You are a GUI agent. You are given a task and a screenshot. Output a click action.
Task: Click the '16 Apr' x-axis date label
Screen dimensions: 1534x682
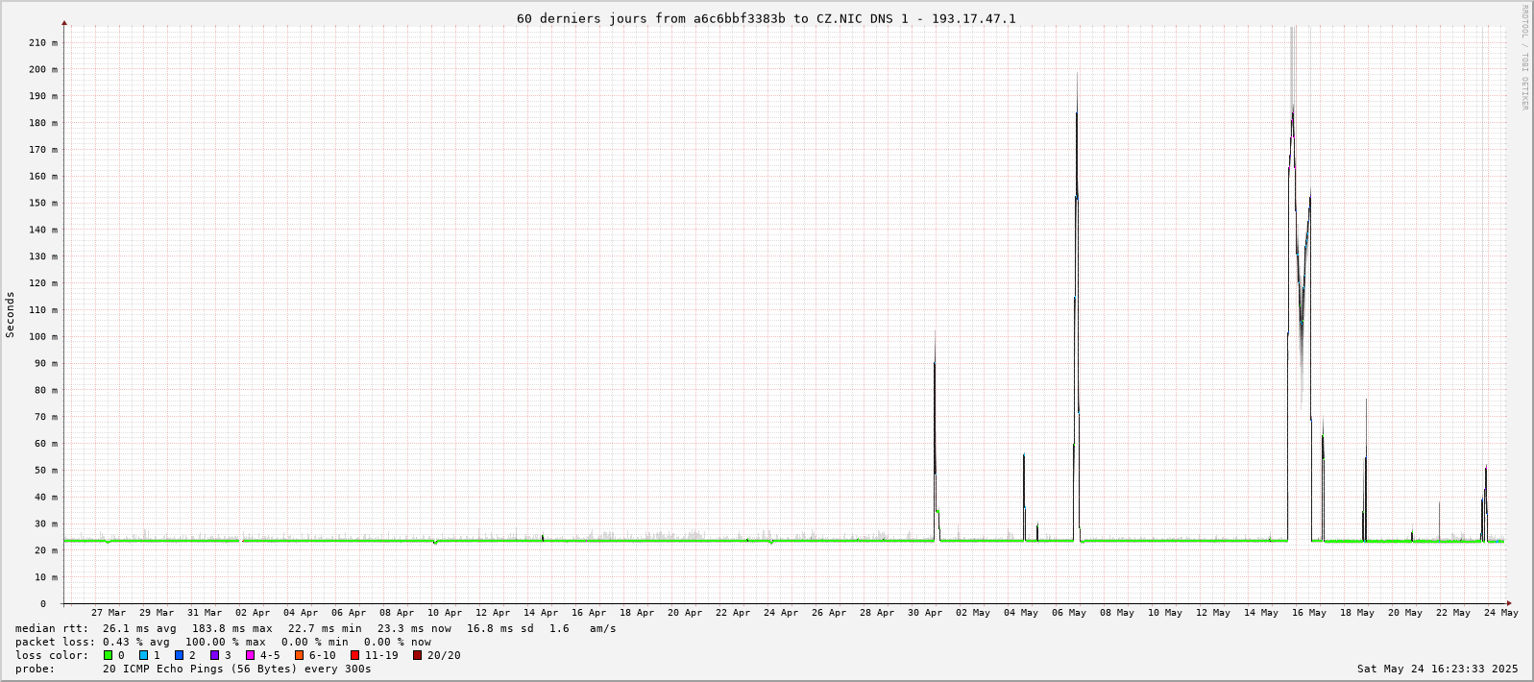pos(589,612)
